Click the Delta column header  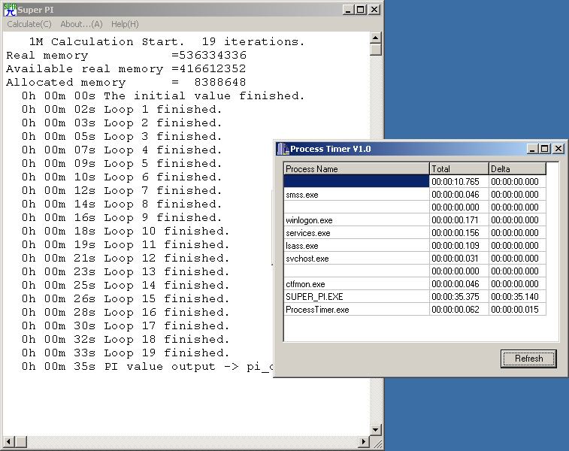[517, 168]
